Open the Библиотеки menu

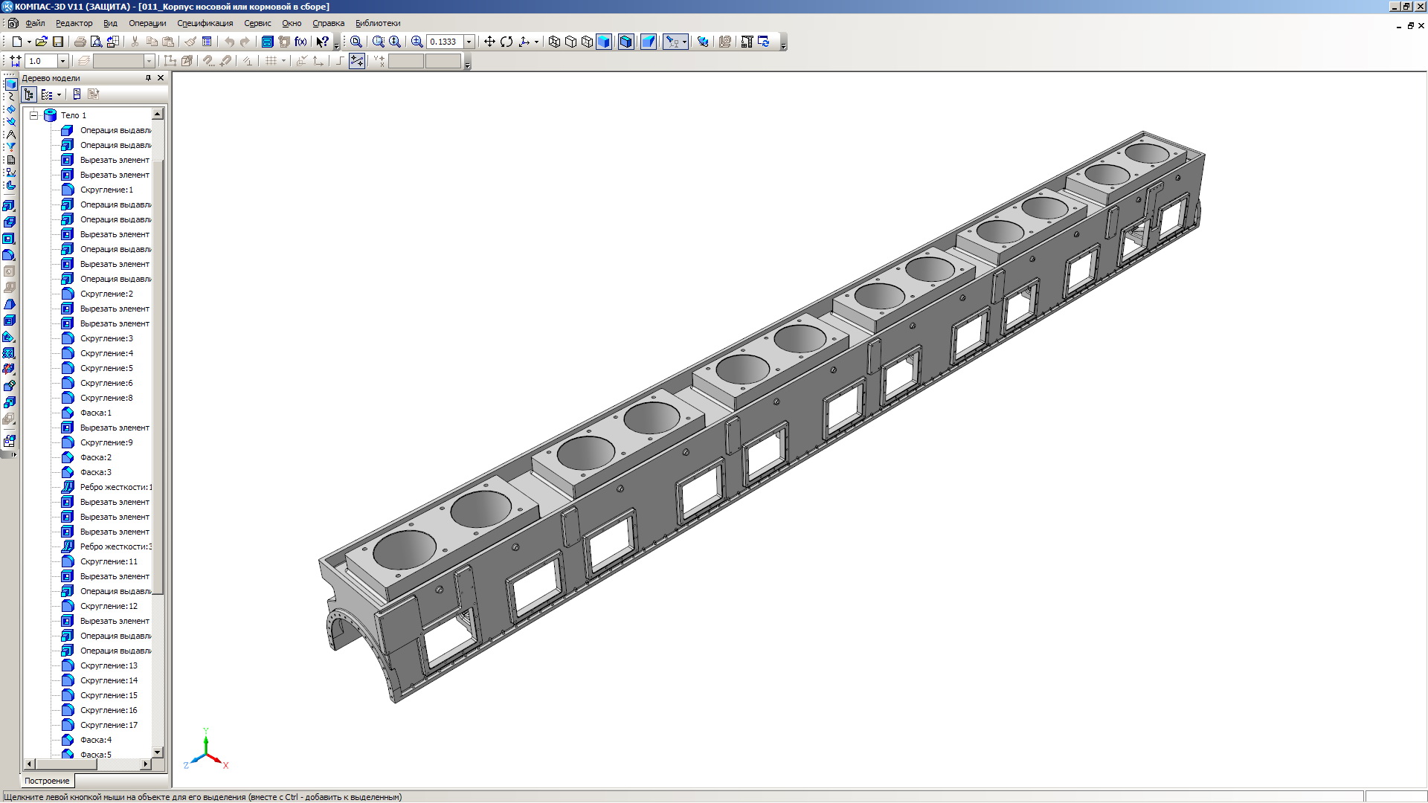[377, 23]
